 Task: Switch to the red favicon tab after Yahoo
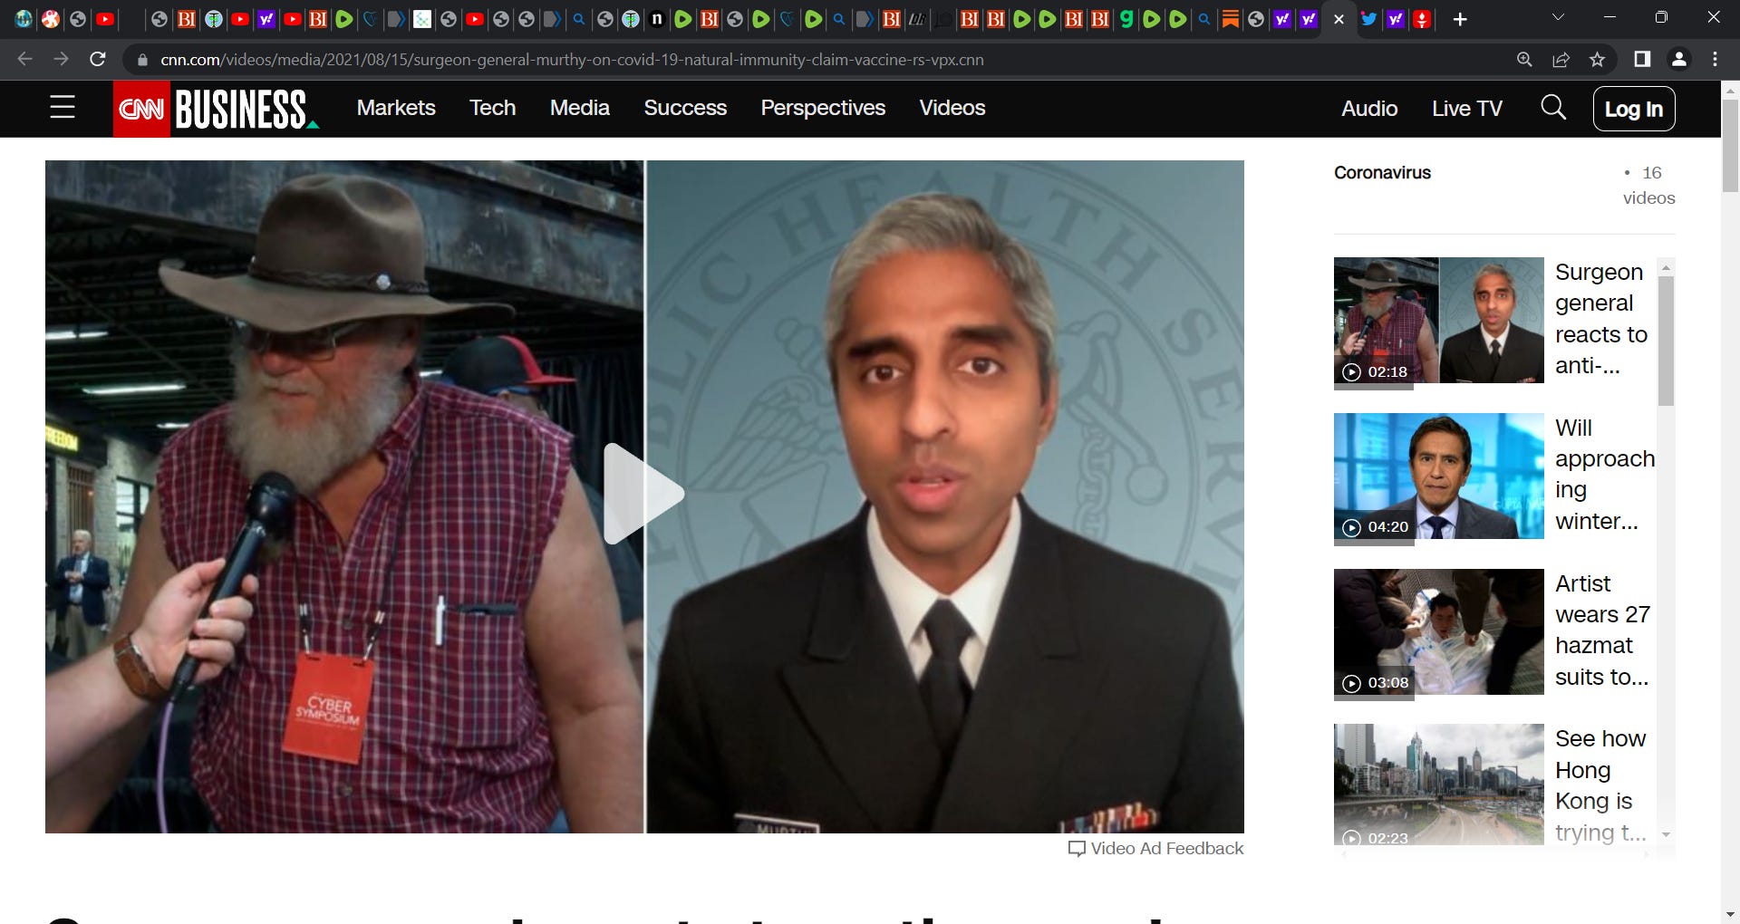(x=1422, y=19)
